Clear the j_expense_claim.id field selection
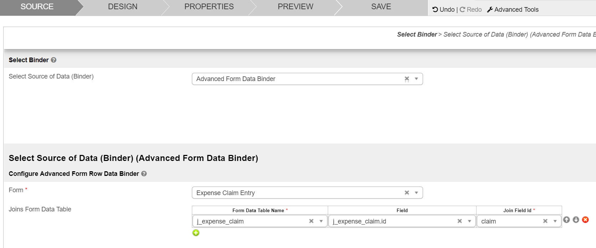Viewport: 596px width, 248px height. [x=459, y=221]
